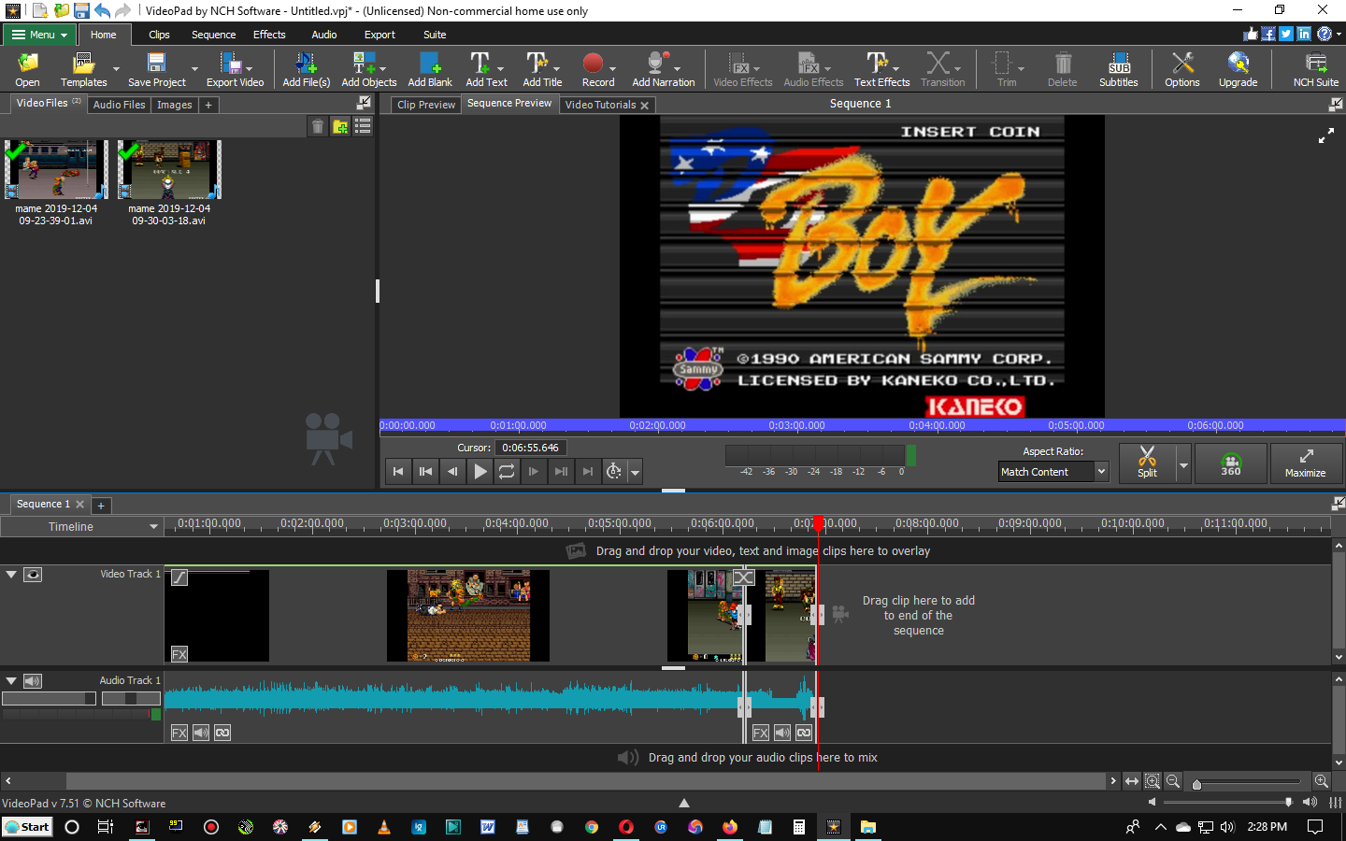Add a new sequence with the plus tab

pos(101,506)
